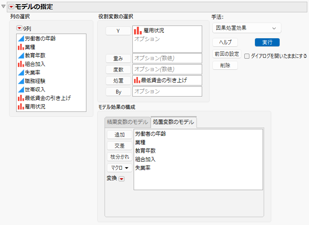Click the 追加 button

pos(120,135)
